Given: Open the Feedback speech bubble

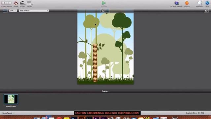Looking at the screenshot, I should click(199, 3).
